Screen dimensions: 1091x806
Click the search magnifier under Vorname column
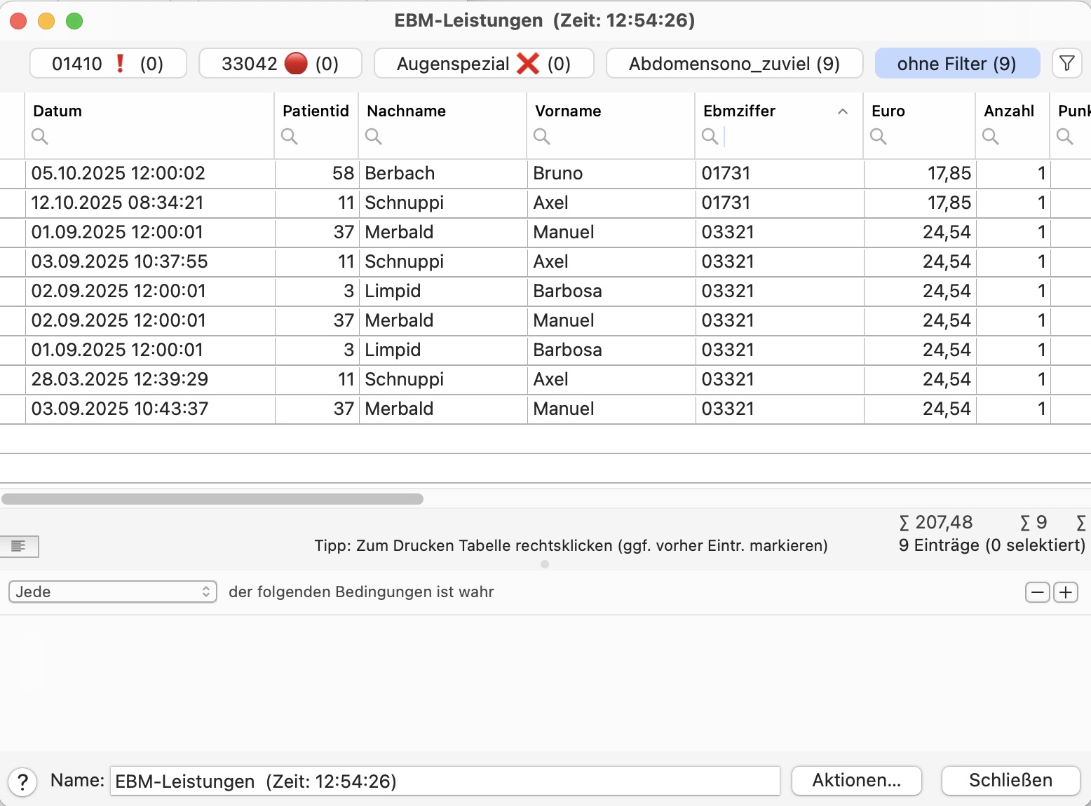coord(542,137)
